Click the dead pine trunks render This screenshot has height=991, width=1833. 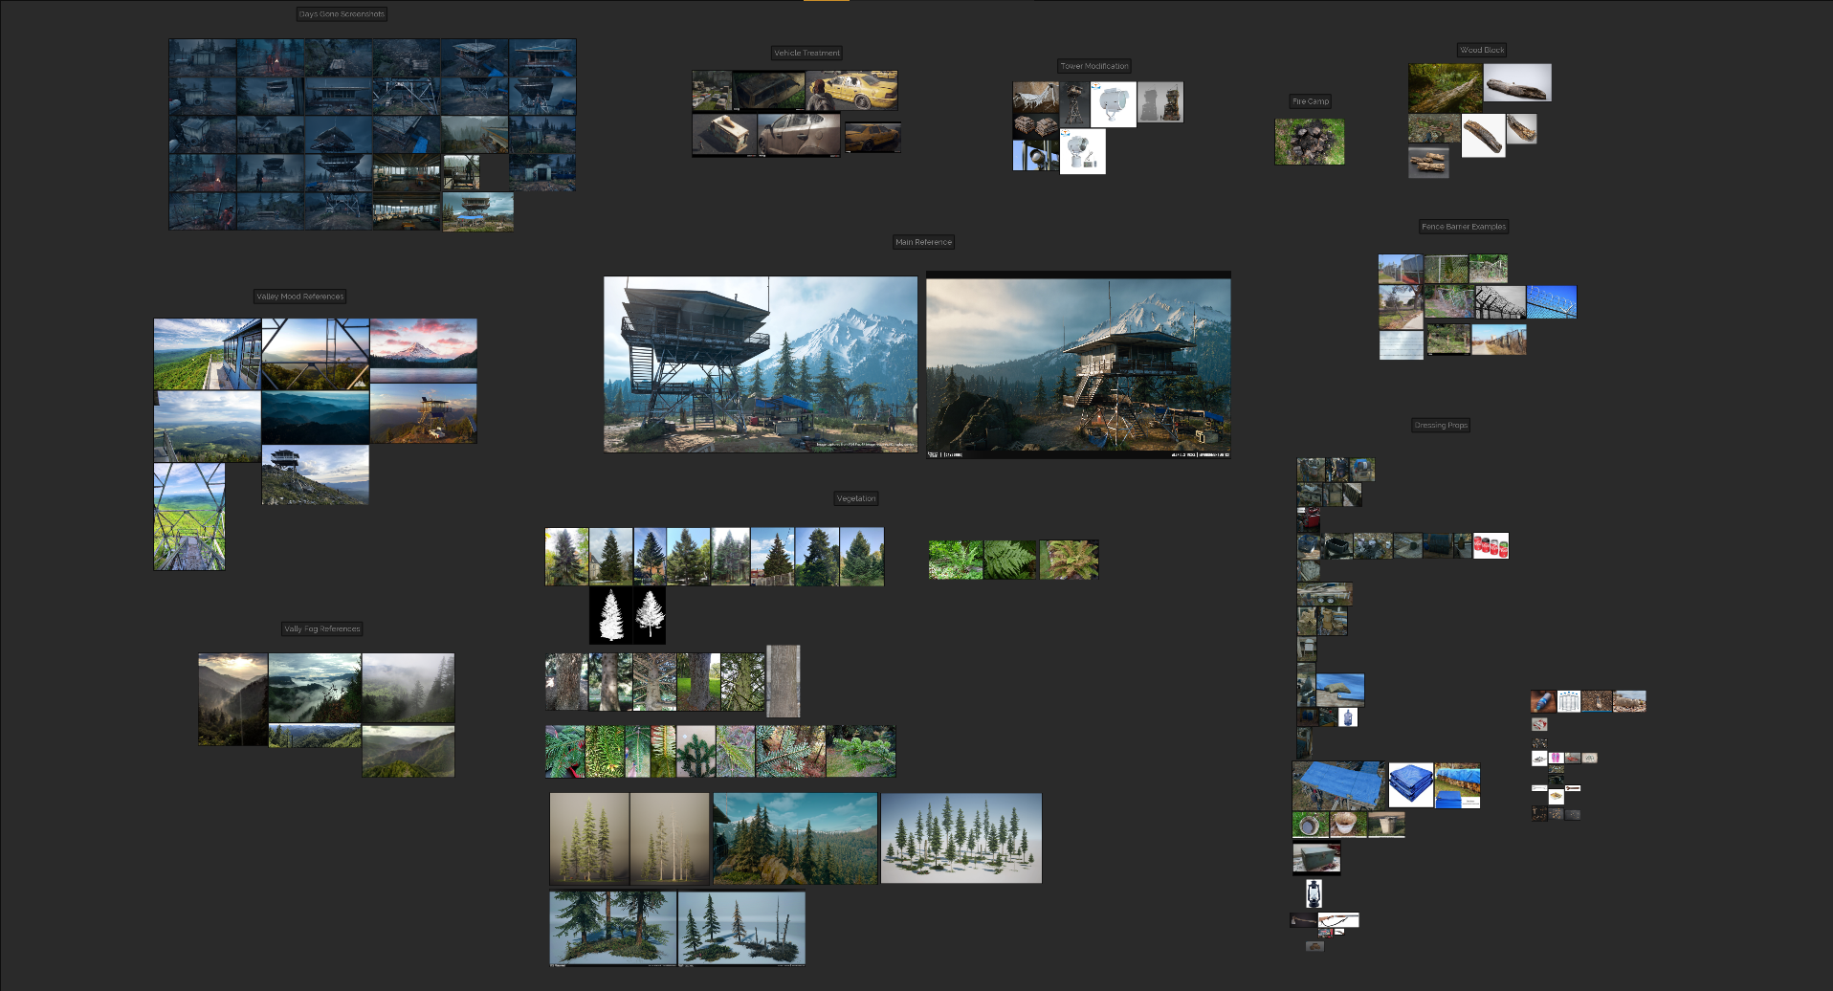click(x=741, y=928)
